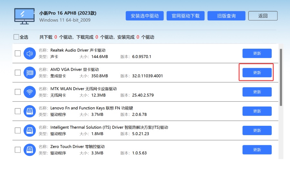Click the Windows 11 64-bit_2009 text
The width and height of the screenshot is (290, 169).
click(65, 20)
